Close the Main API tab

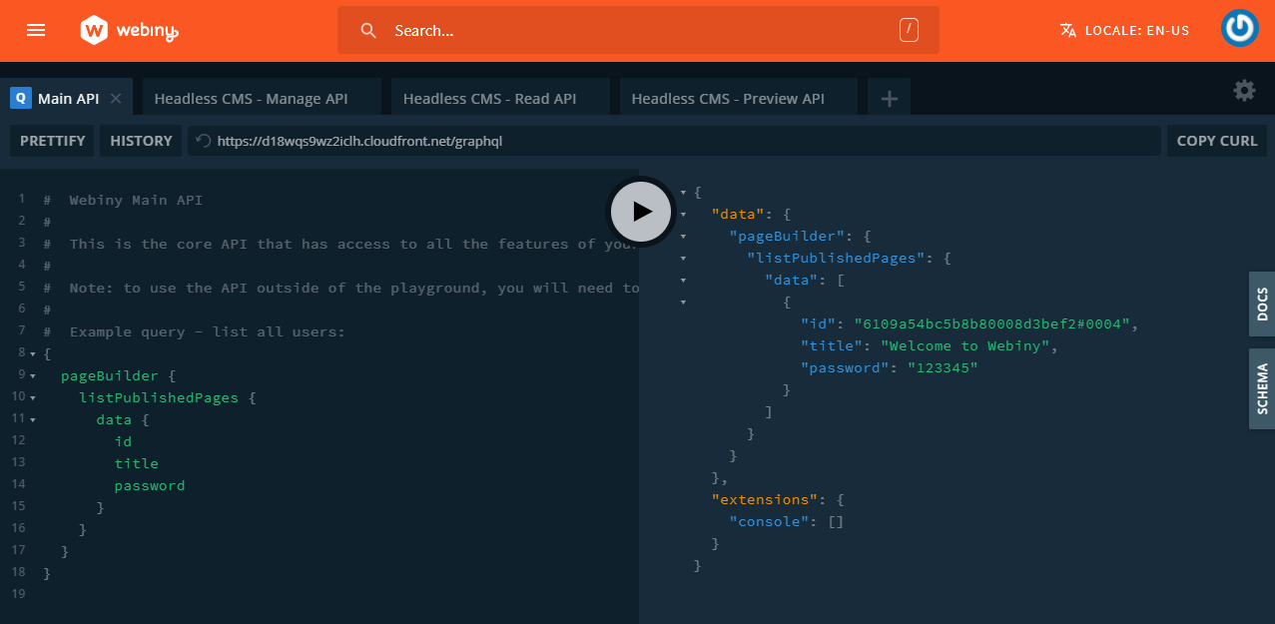(116, 99)
